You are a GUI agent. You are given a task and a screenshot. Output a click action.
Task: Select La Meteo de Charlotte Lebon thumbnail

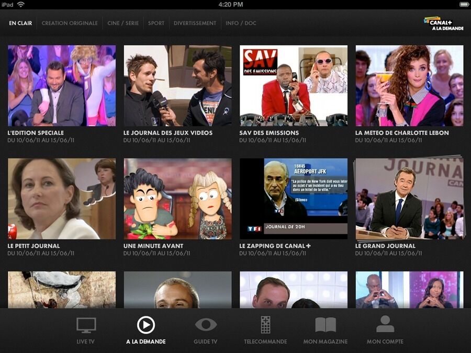[x=409, y=86]
